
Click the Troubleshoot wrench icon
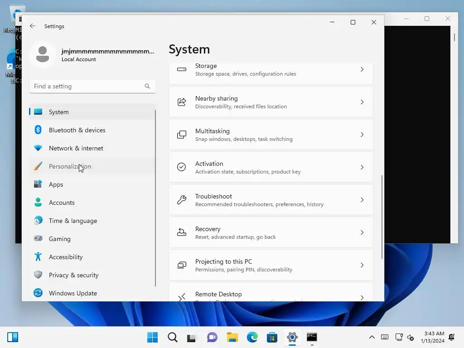point(182,200)
